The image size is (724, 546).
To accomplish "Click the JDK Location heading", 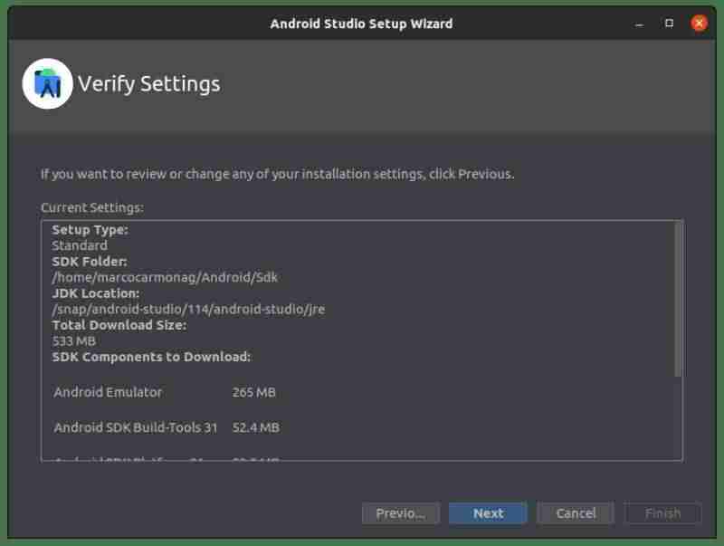I will pos(96,293).
